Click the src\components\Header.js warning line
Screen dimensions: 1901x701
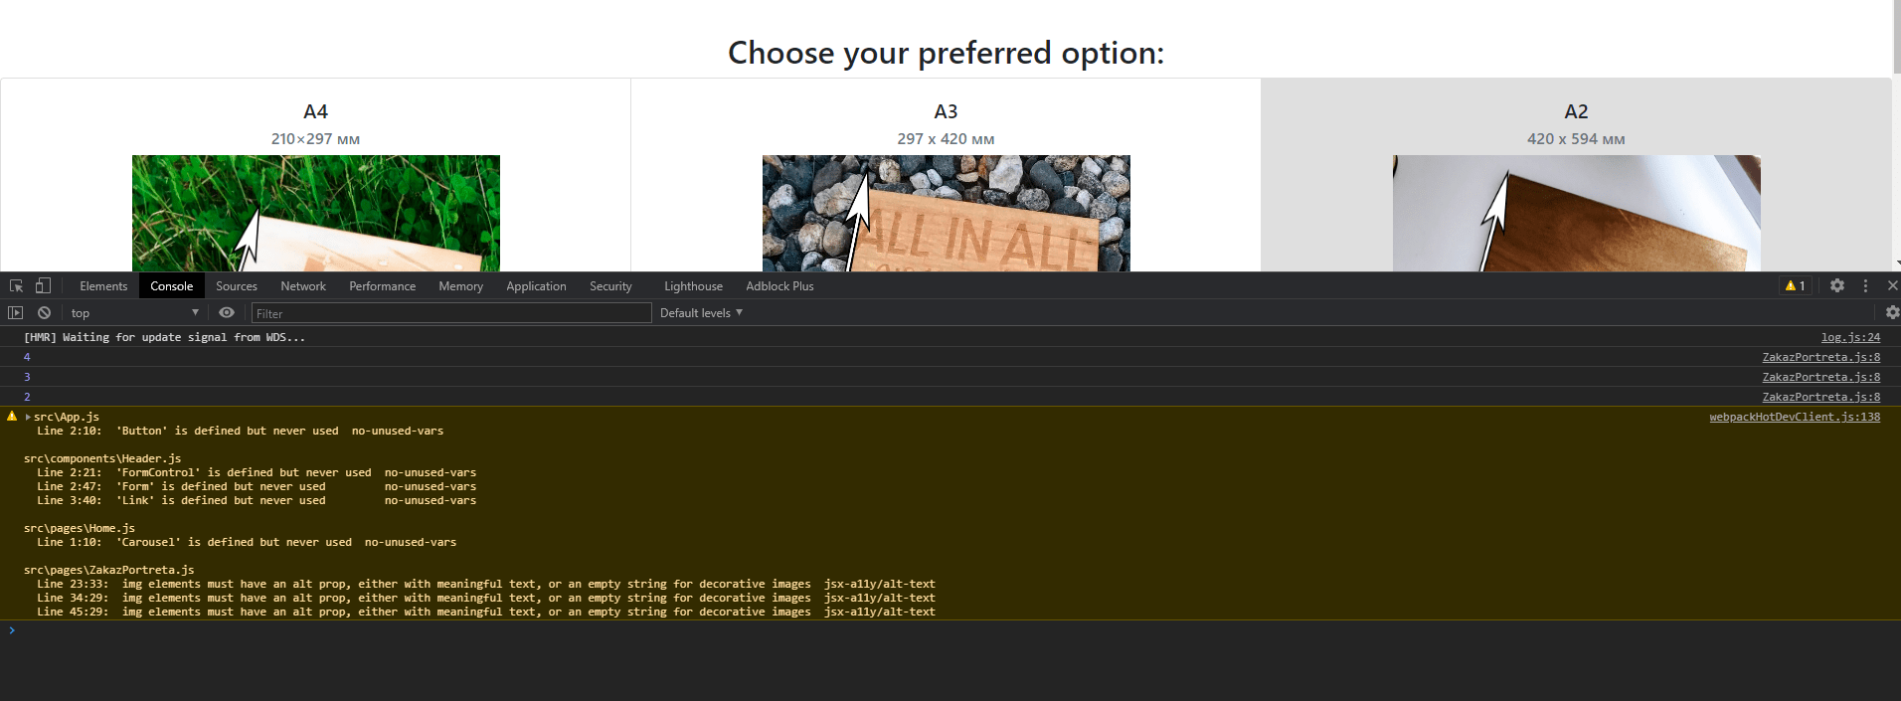102,458
